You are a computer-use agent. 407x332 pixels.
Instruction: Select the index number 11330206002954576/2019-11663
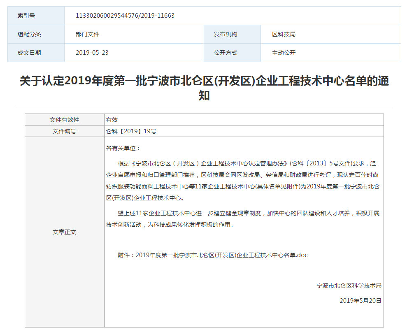(x=125, y=16)
